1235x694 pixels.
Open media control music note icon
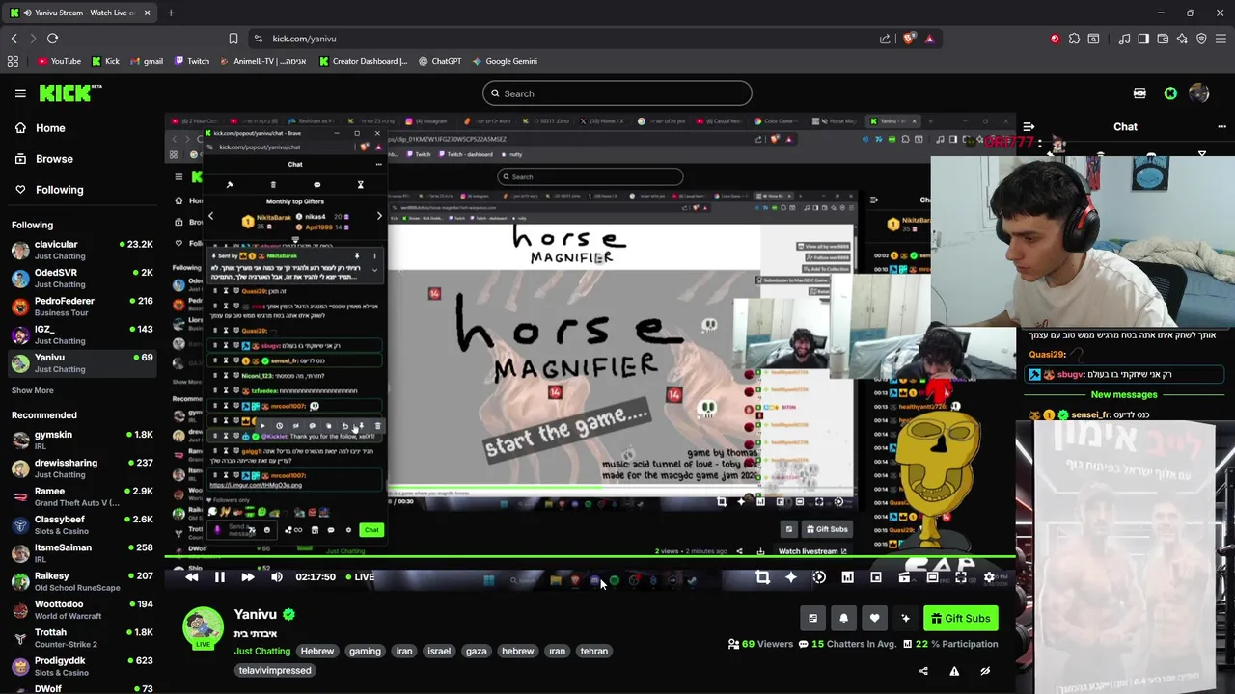[1124, 39]
